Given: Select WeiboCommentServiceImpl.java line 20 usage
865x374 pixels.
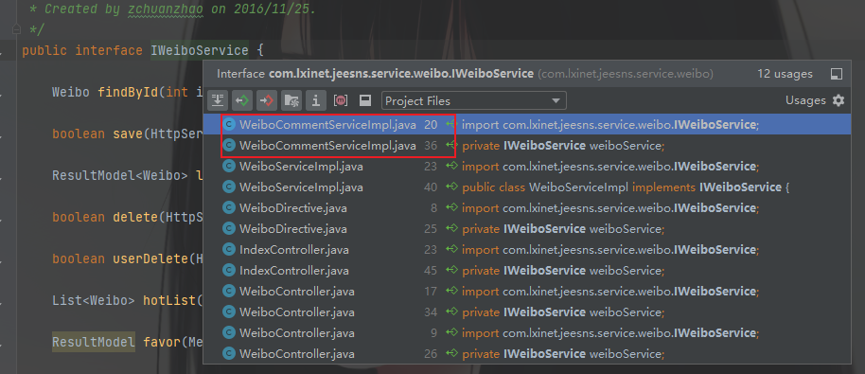Looking at the screenshot, I should click(x=527, y=125).
